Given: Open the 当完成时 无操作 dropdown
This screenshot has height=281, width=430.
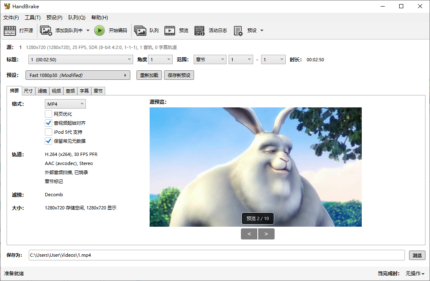Looking at the screenshot, I should pos(415,274).
